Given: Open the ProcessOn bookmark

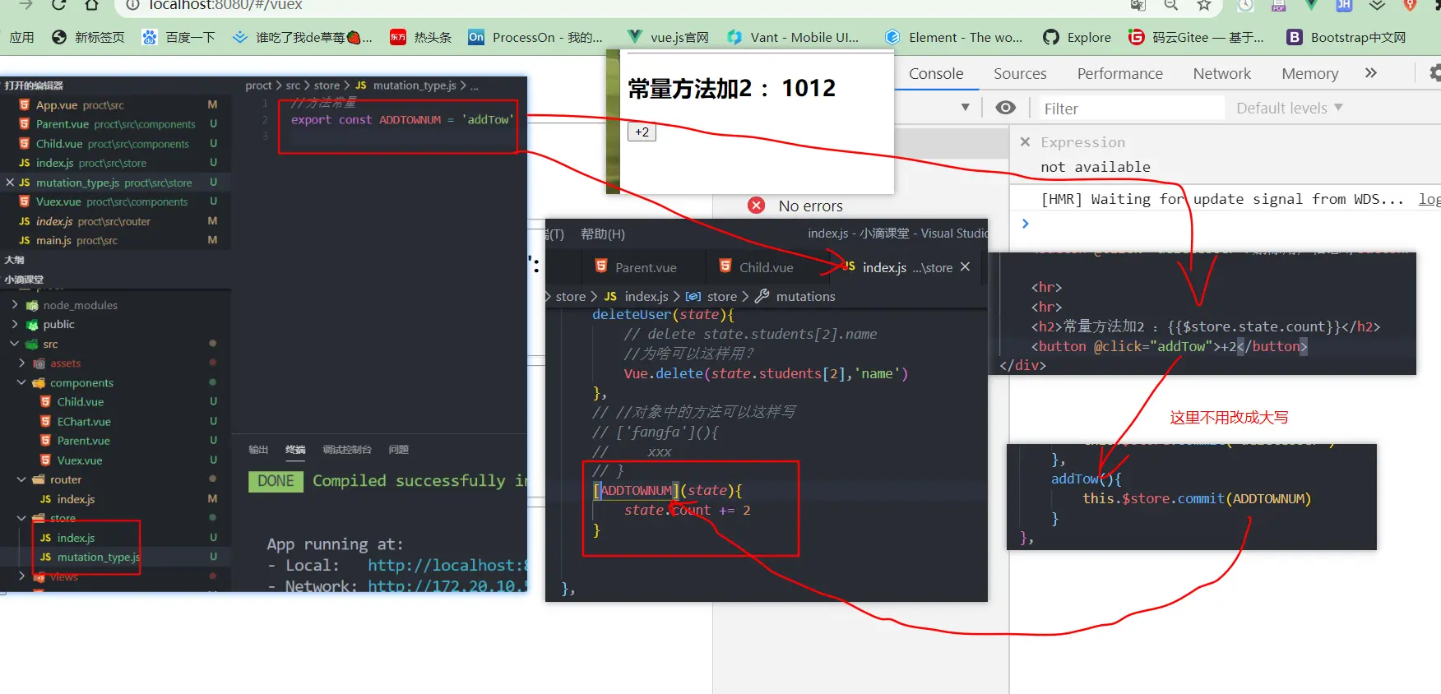Looking at the screenshot, I should point(535,37).
